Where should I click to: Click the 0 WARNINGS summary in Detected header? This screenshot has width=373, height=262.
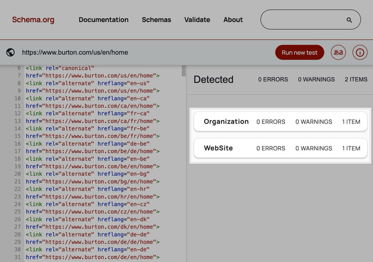tap(316, 80)
